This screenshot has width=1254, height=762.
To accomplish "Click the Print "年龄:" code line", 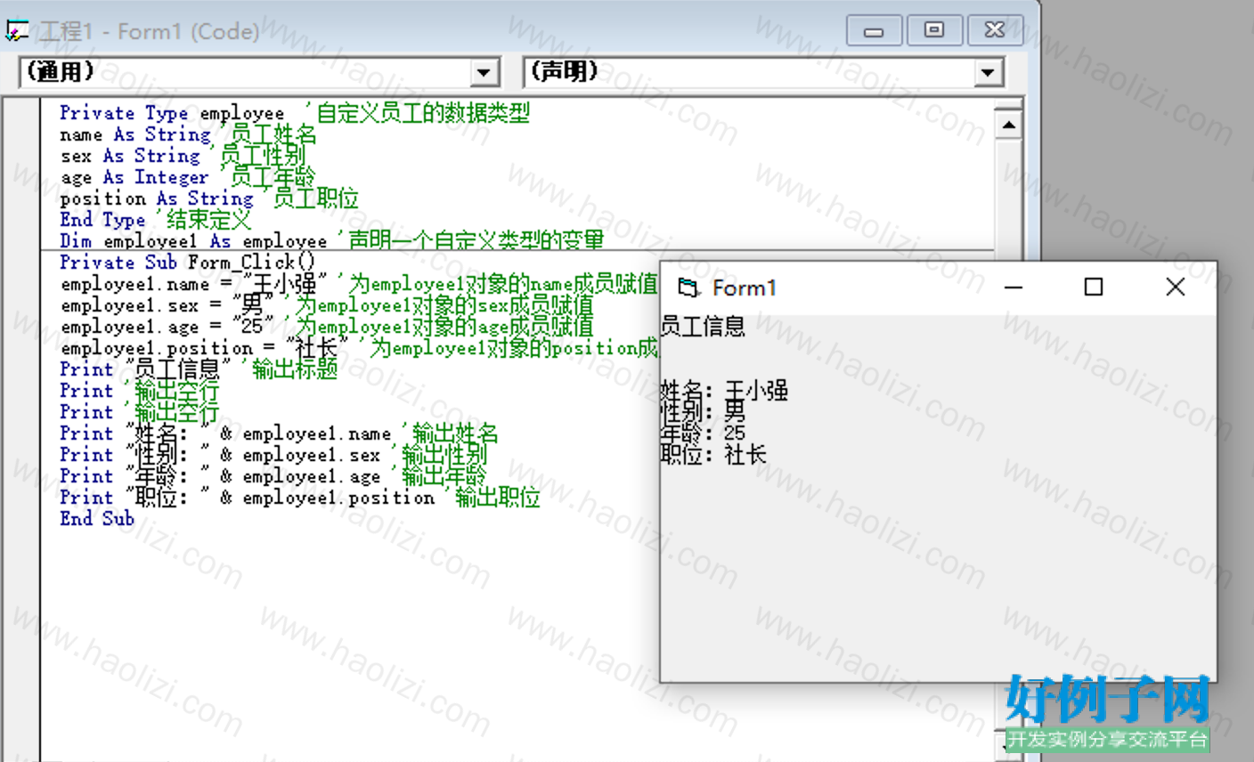I will (x=273, y=476).
